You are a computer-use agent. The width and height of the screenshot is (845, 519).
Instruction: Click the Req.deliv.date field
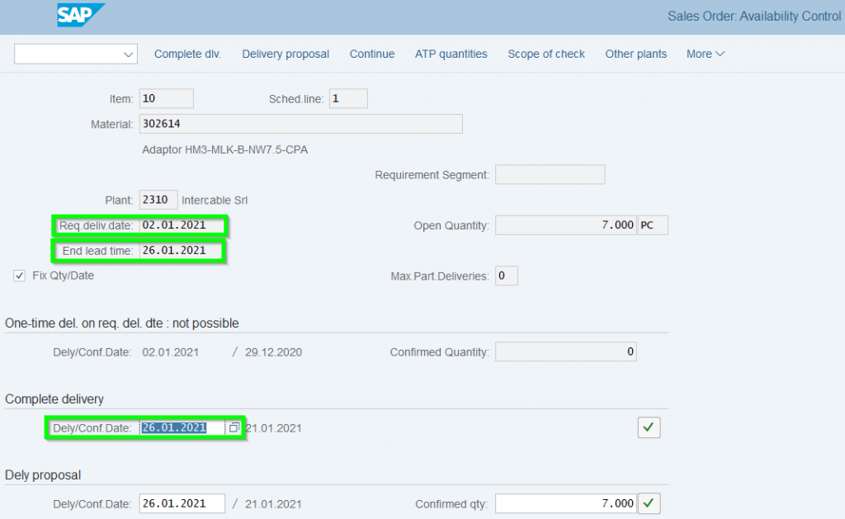(x=182, y=225)
